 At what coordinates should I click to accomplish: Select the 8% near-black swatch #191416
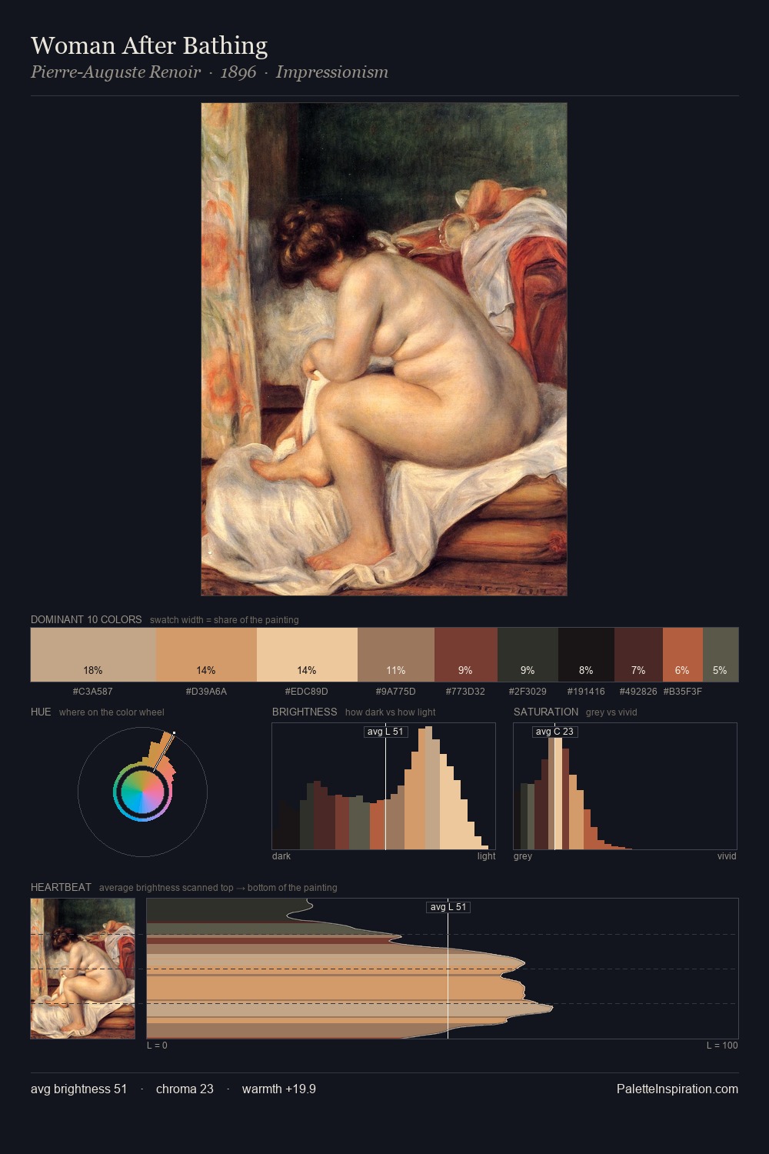pyautogui.click(x=586, y=655)
